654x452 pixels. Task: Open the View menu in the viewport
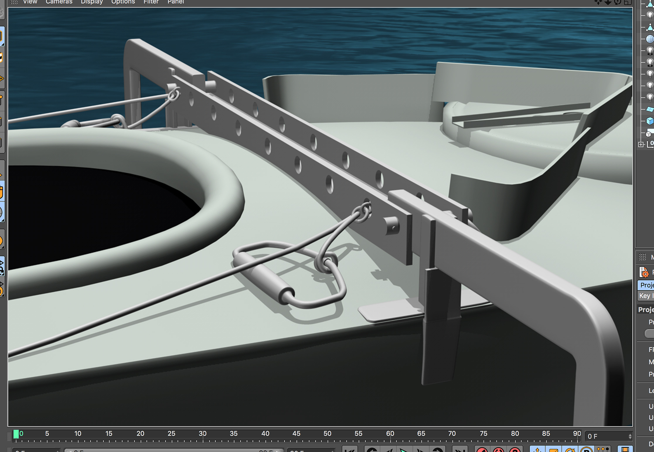point(30,2)
